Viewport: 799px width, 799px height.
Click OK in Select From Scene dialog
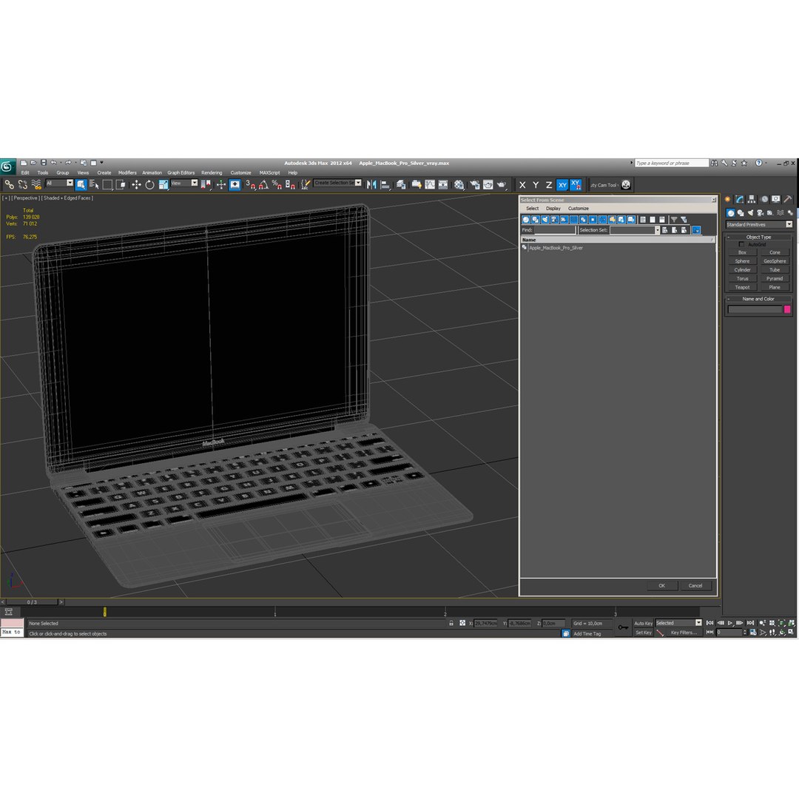(661, 585)
